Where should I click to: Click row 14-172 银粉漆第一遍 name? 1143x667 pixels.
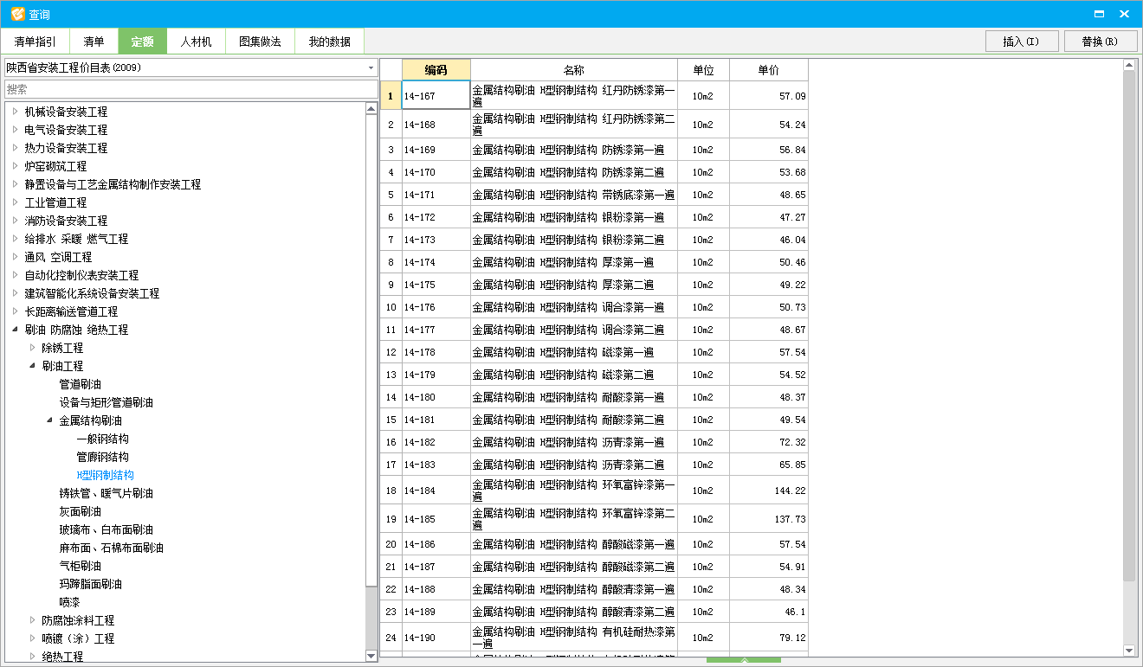[574, 217]
